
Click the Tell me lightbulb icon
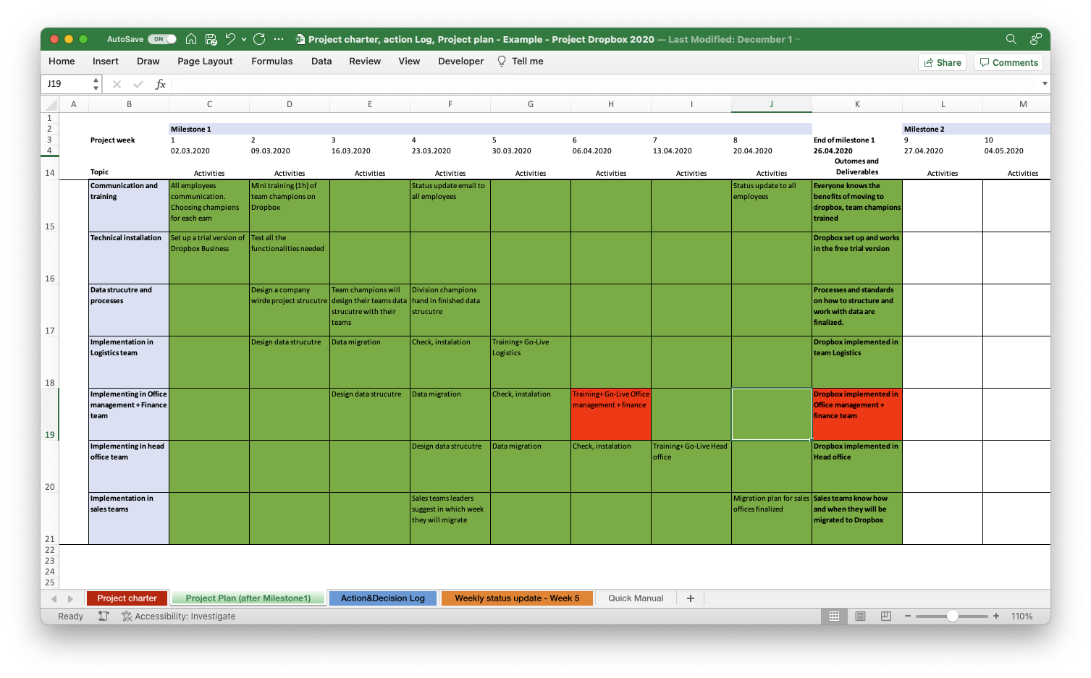(x=501, y=62)
